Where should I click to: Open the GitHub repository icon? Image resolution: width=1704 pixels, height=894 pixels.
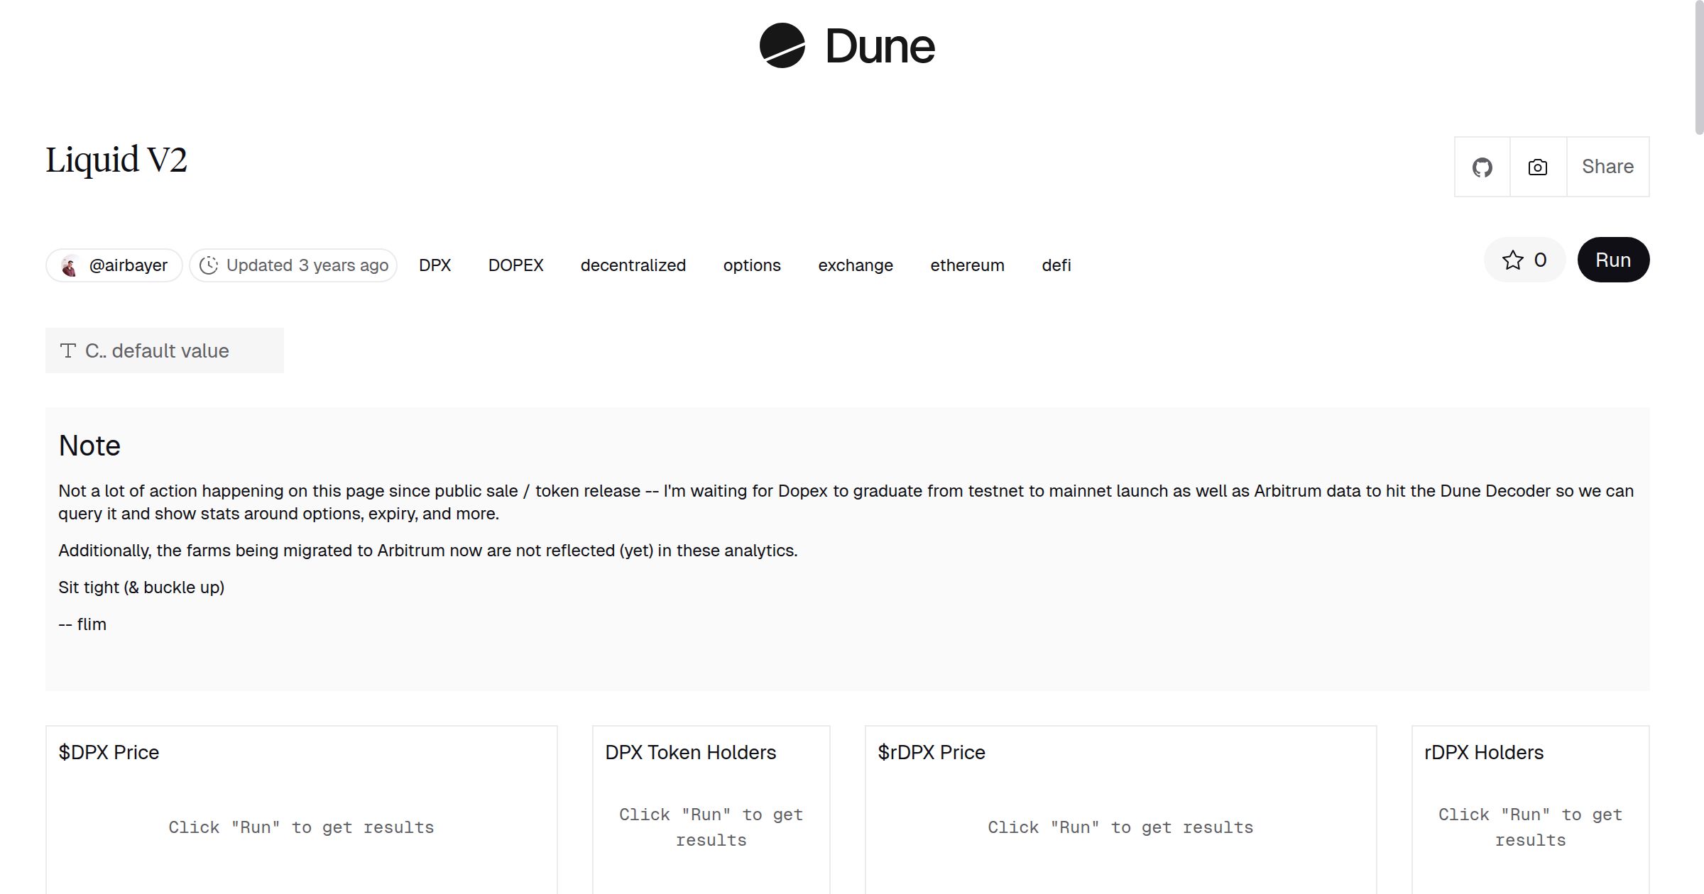(x=1482, y=167)
